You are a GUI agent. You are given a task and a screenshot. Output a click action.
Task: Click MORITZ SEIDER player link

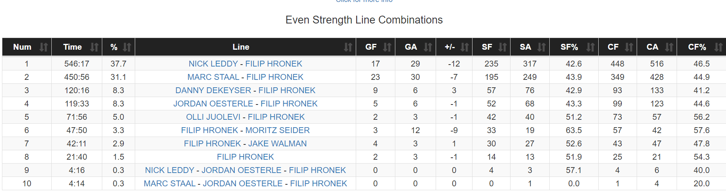click(277, 130)
